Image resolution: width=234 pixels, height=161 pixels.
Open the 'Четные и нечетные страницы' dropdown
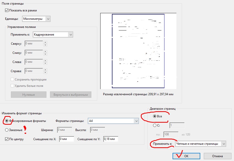click(x=200, y=144)
